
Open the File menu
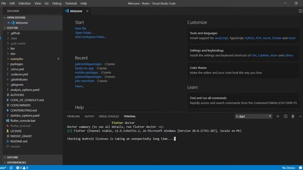coord(3,3)
